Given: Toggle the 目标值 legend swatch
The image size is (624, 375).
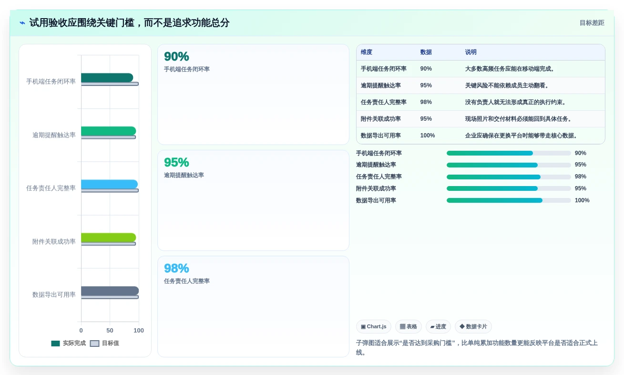Looking at the screenshot, I should click(94, 344).
